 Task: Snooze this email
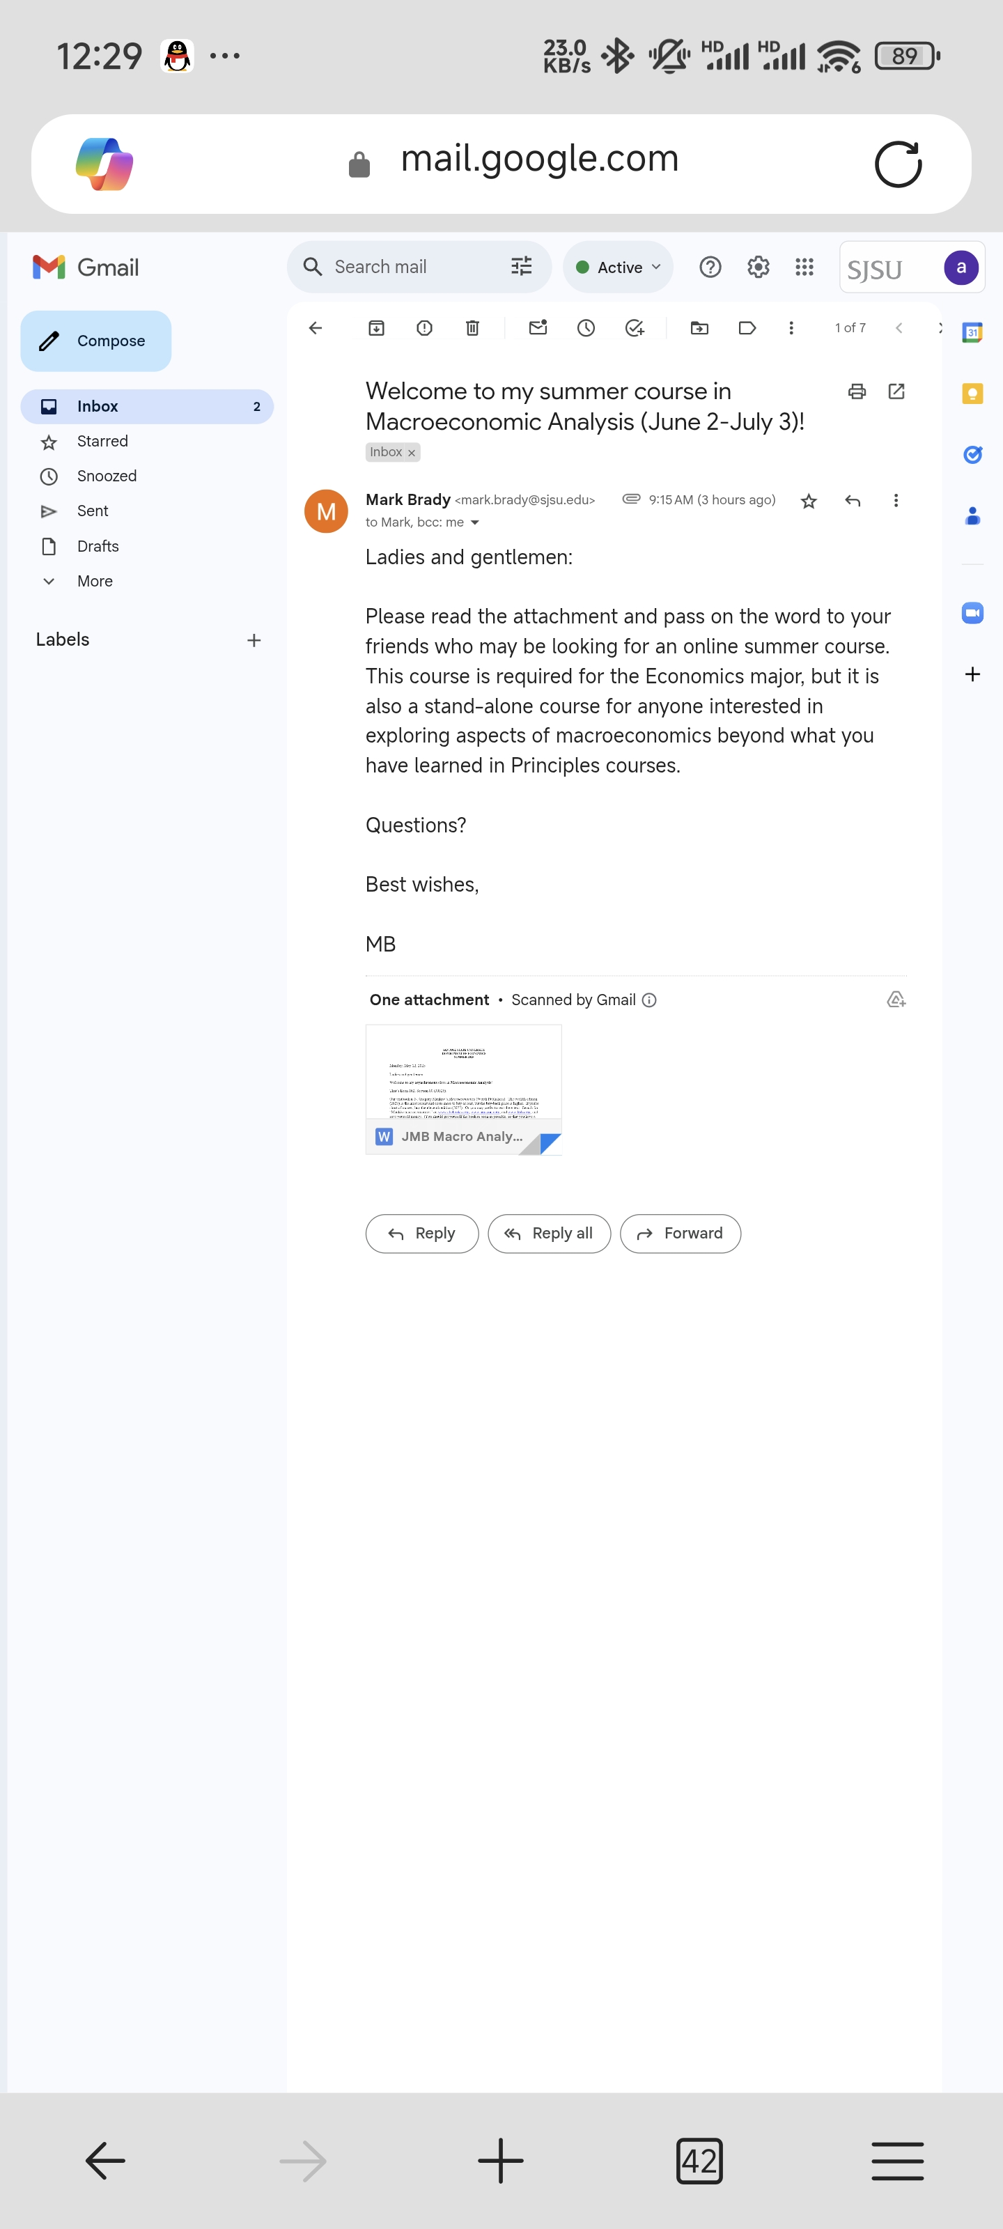[586, 328]
